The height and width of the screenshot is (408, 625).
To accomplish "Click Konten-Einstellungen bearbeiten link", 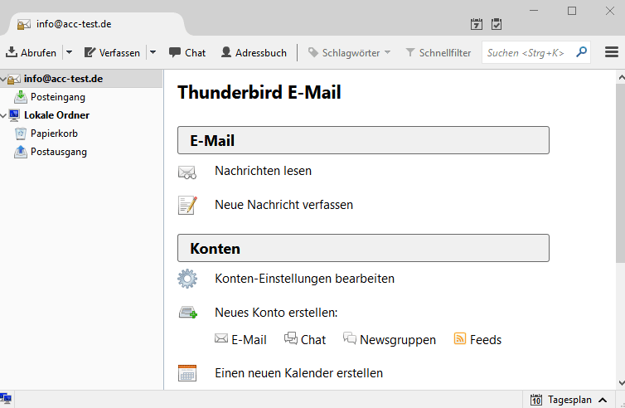I will click(x=304, y=279).
